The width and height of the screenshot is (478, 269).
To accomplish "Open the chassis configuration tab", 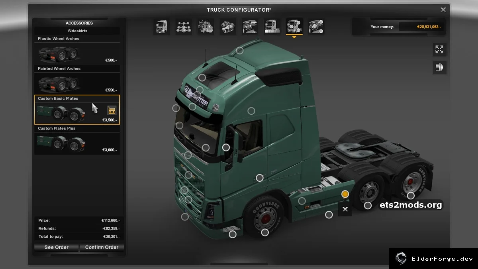I will point(184,27).
